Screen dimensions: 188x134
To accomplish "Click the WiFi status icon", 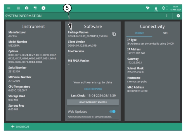I will pyautogui.click(x=148, y=8).
